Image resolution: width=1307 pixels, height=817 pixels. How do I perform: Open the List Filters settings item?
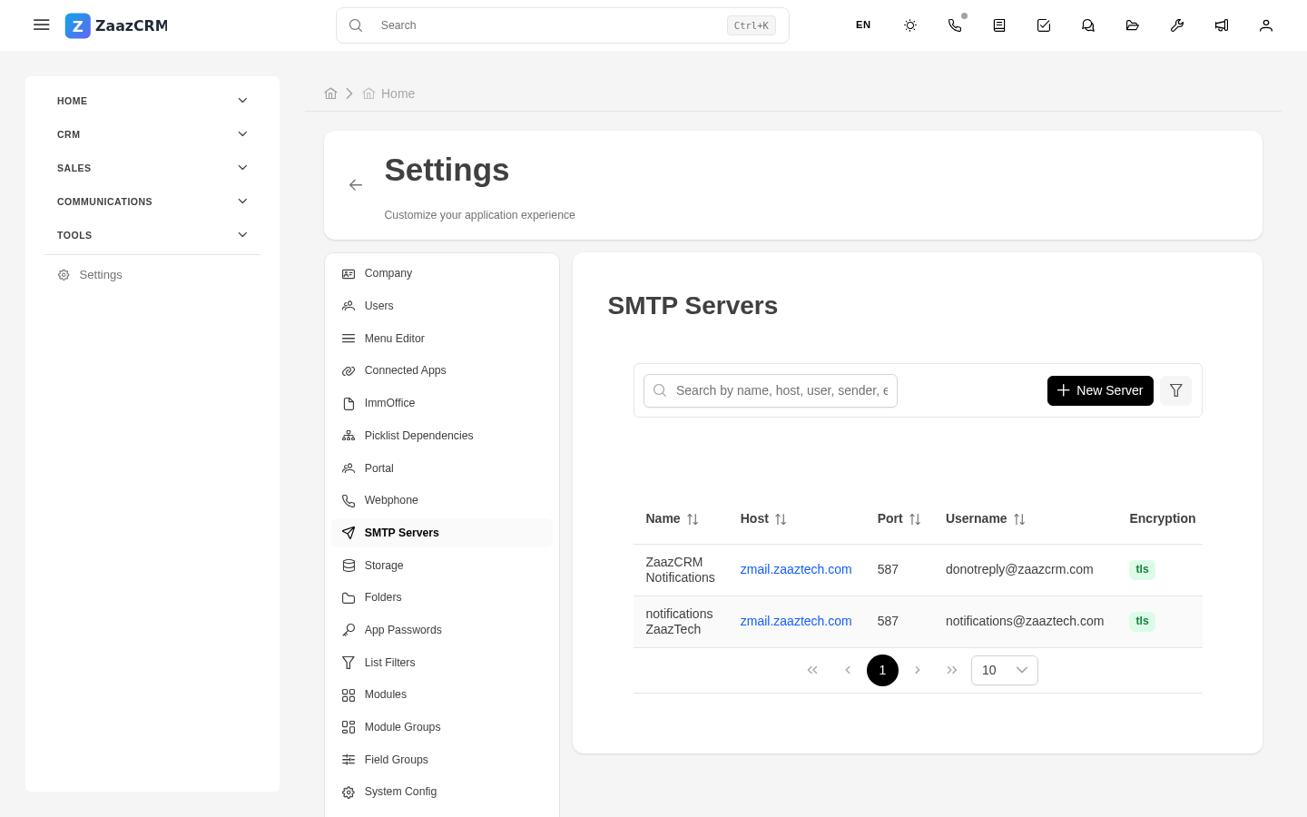(442, 663)
